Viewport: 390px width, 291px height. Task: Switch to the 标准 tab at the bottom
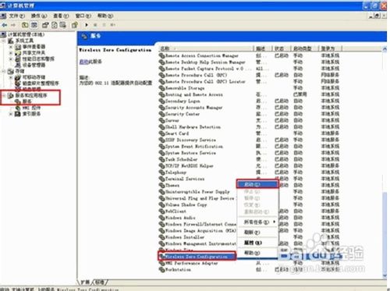100,282
